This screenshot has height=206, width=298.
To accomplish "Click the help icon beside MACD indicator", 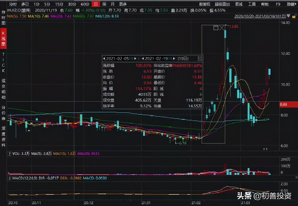I will (10, 178).
